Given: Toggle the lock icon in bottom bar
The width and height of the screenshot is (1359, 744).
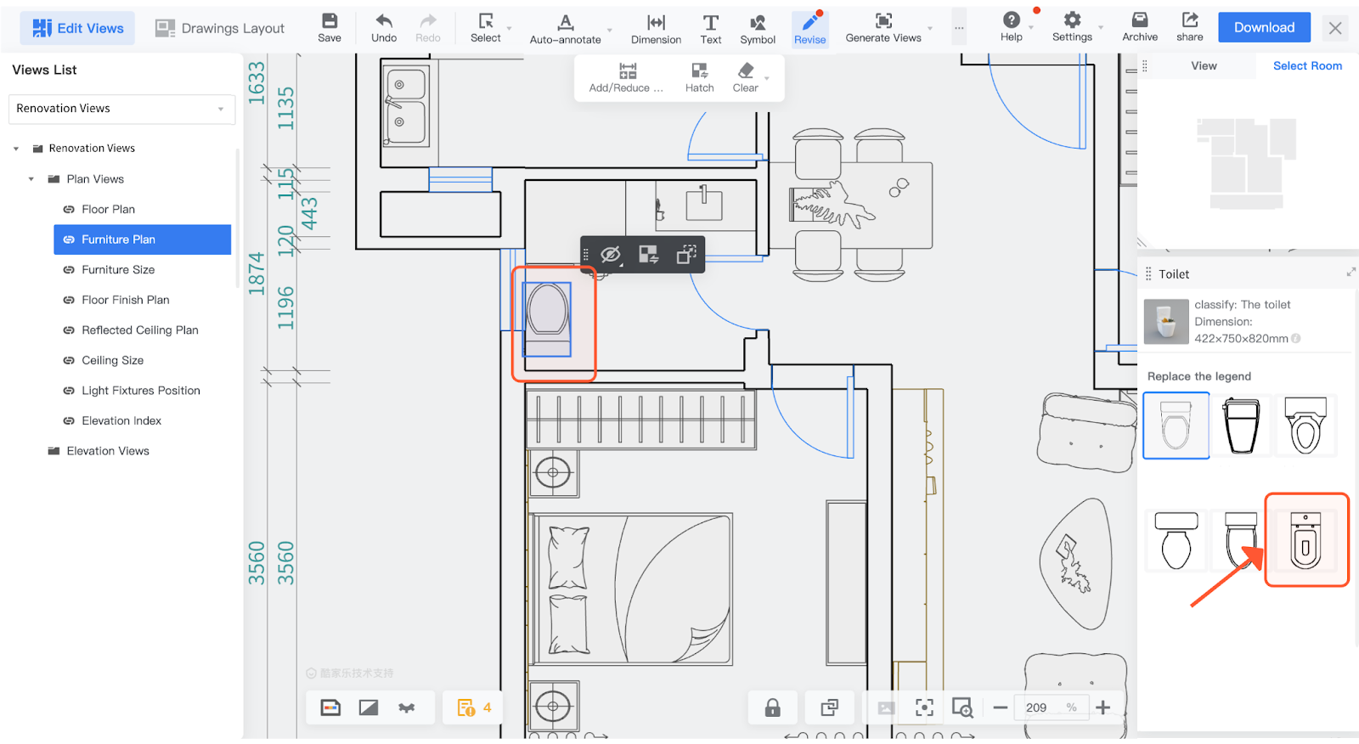Looking at the screenshot, I should point(772,707).
